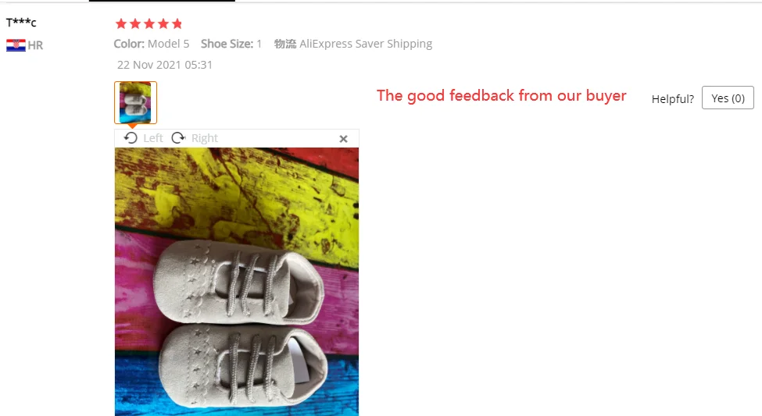
Task: Click the fifth red rating star
Action: 177,23
